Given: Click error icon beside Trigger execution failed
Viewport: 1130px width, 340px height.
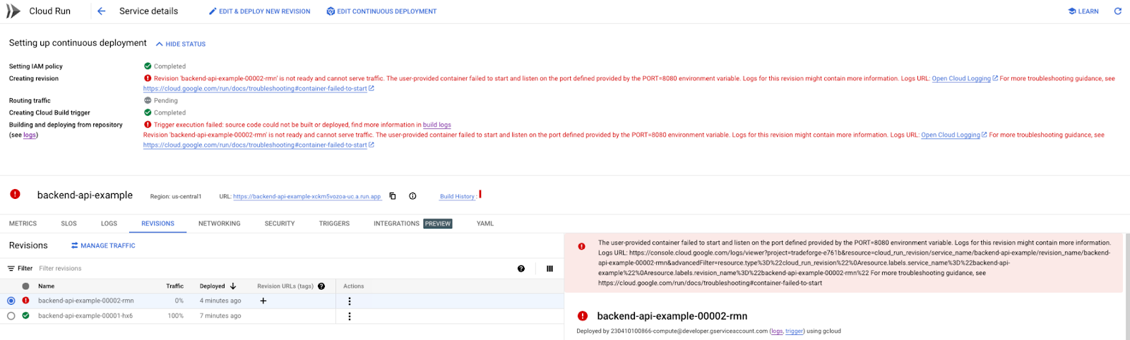Looking at the screenshot, I should pos(148,125).
